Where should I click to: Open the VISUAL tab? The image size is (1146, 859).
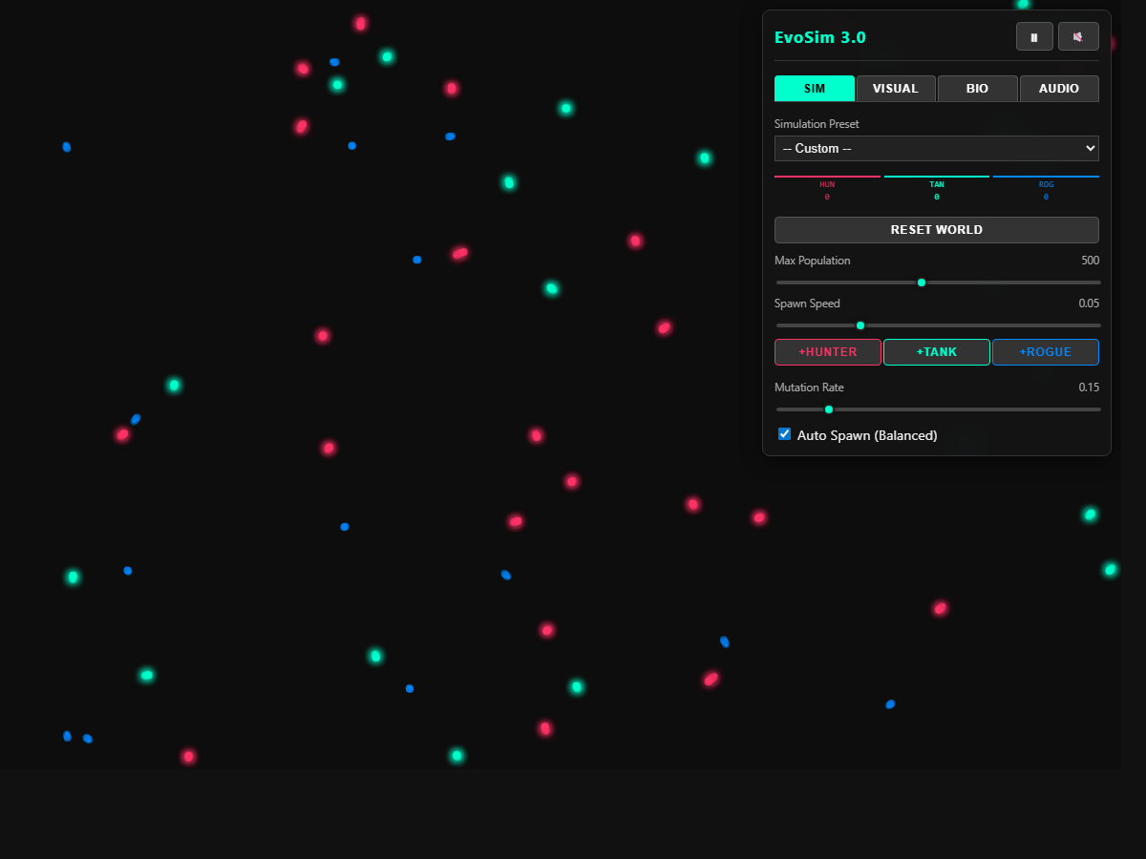(896, 89)
